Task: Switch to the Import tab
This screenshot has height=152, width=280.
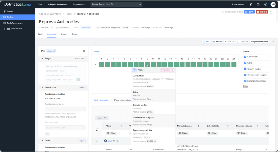Action: 64,34
